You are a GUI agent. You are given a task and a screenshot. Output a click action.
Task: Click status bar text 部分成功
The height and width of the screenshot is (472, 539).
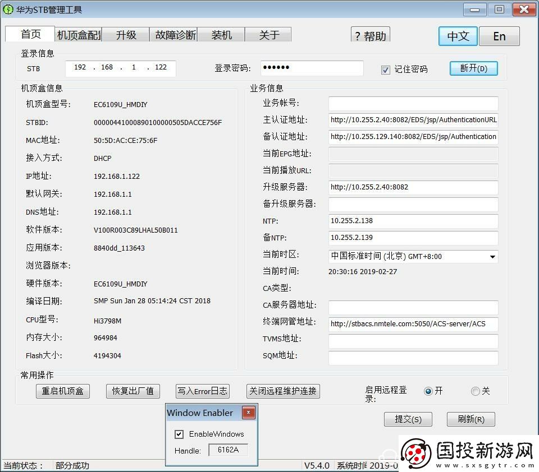(72, 465)
